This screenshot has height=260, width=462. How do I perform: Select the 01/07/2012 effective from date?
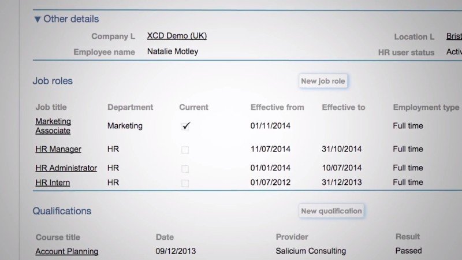click(270, 183)
